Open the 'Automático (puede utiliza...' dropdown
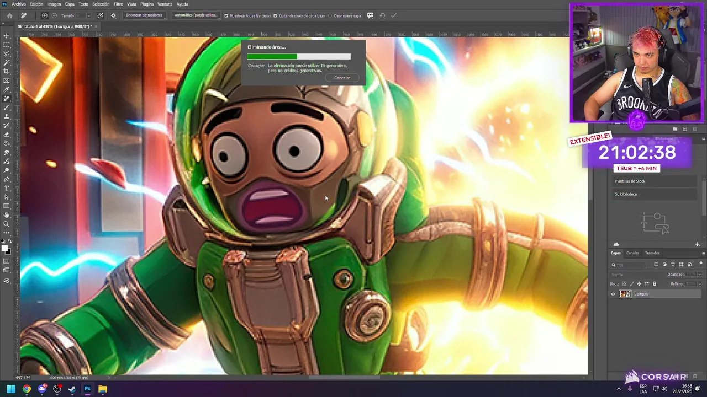Image resolution: width=707 pixels, height=397 pixels. pyautogui.click(x=196, y=15)
